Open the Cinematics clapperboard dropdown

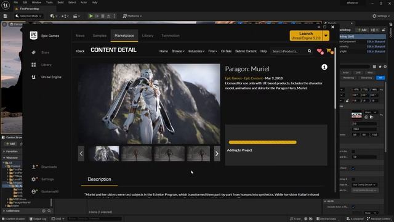coord(76,16)
